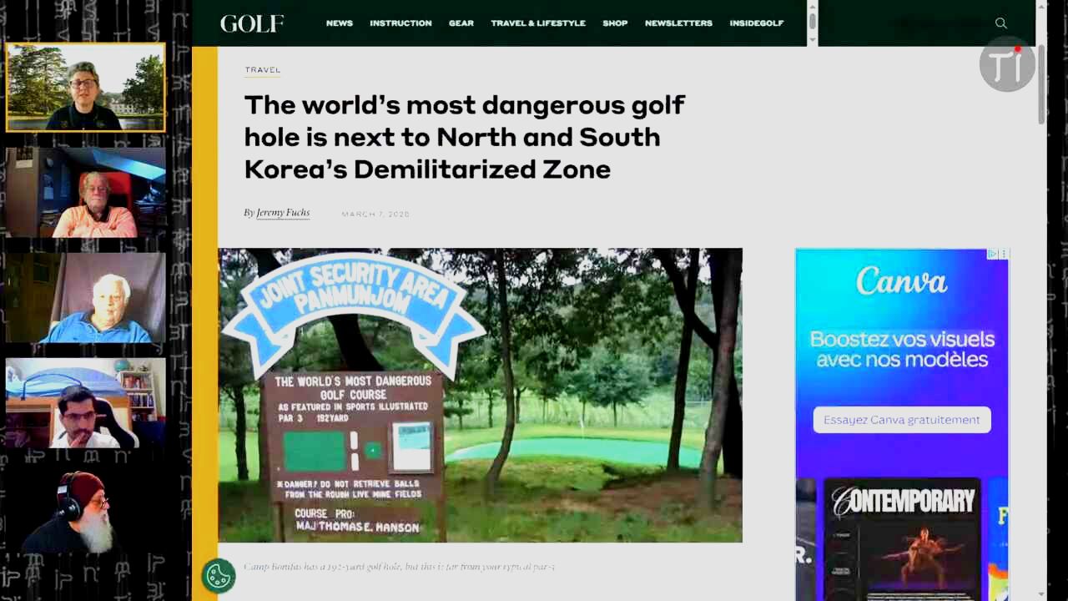The width and height of the screenshot is (1068, 601).
Task: Expand the Gear navigation section
Action: pyautogui.click(x=461, y=23)
